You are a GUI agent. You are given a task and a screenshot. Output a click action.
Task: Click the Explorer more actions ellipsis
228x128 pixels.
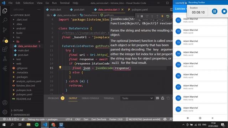click(39, 10)
